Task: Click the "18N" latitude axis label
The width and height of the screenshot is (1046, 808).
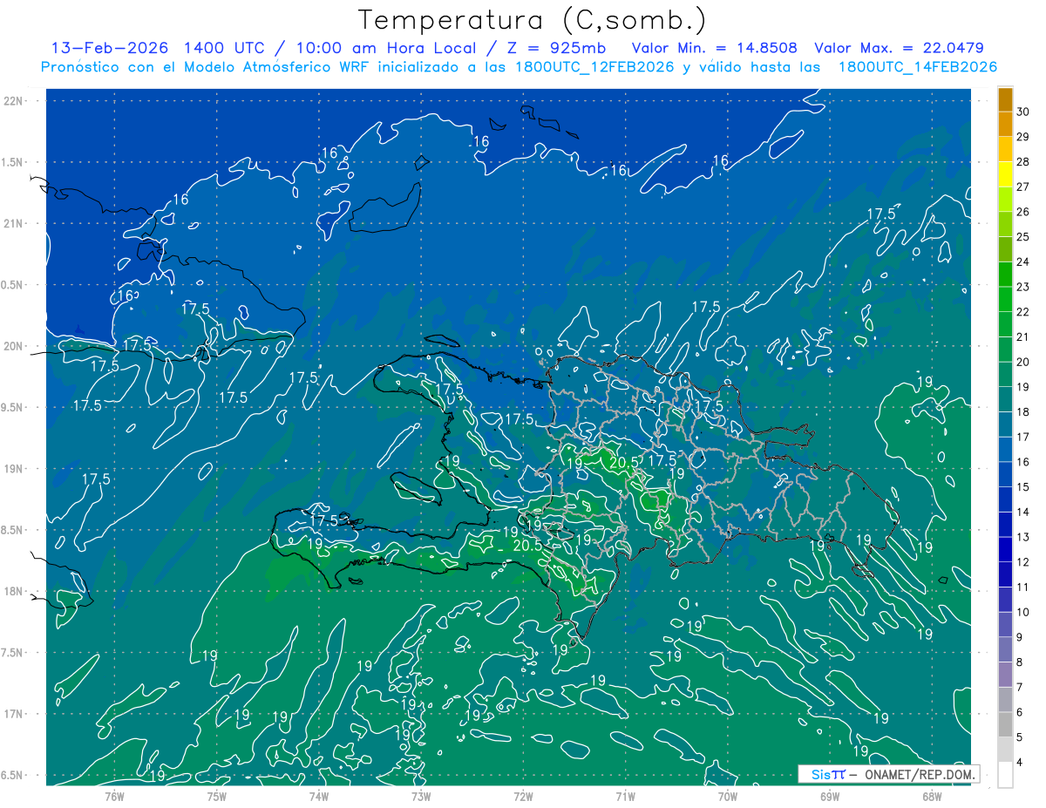Action: tap(13, 591)
